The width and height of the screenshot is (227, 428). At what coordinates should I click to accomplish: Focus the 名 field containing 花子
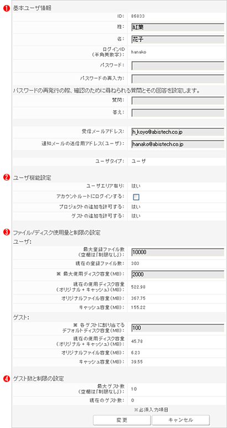[x=178, y=40]
